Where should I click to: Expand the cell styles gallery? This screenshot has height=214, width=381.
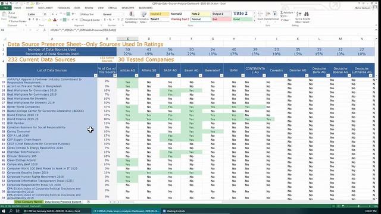click(254, 21)
